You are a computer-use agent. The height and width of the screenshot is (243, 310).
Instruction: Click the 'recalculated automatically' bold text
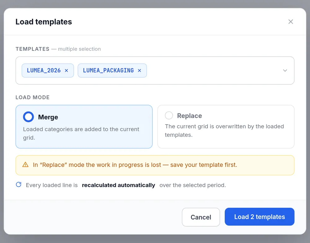coord(118,185)
